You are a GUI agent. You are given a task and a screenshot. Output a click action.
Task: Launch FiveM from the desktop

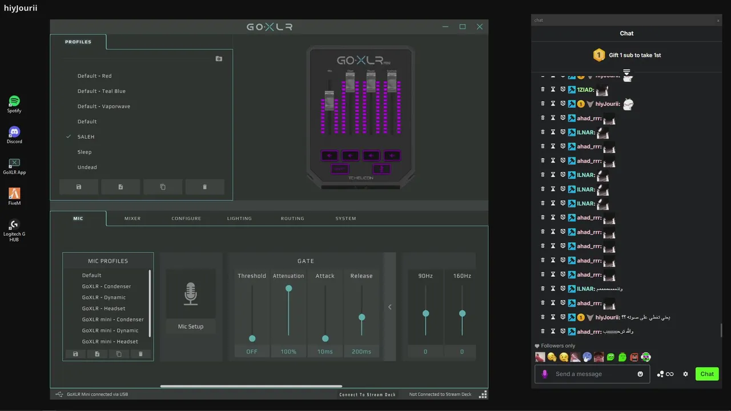tap(14, 197)
